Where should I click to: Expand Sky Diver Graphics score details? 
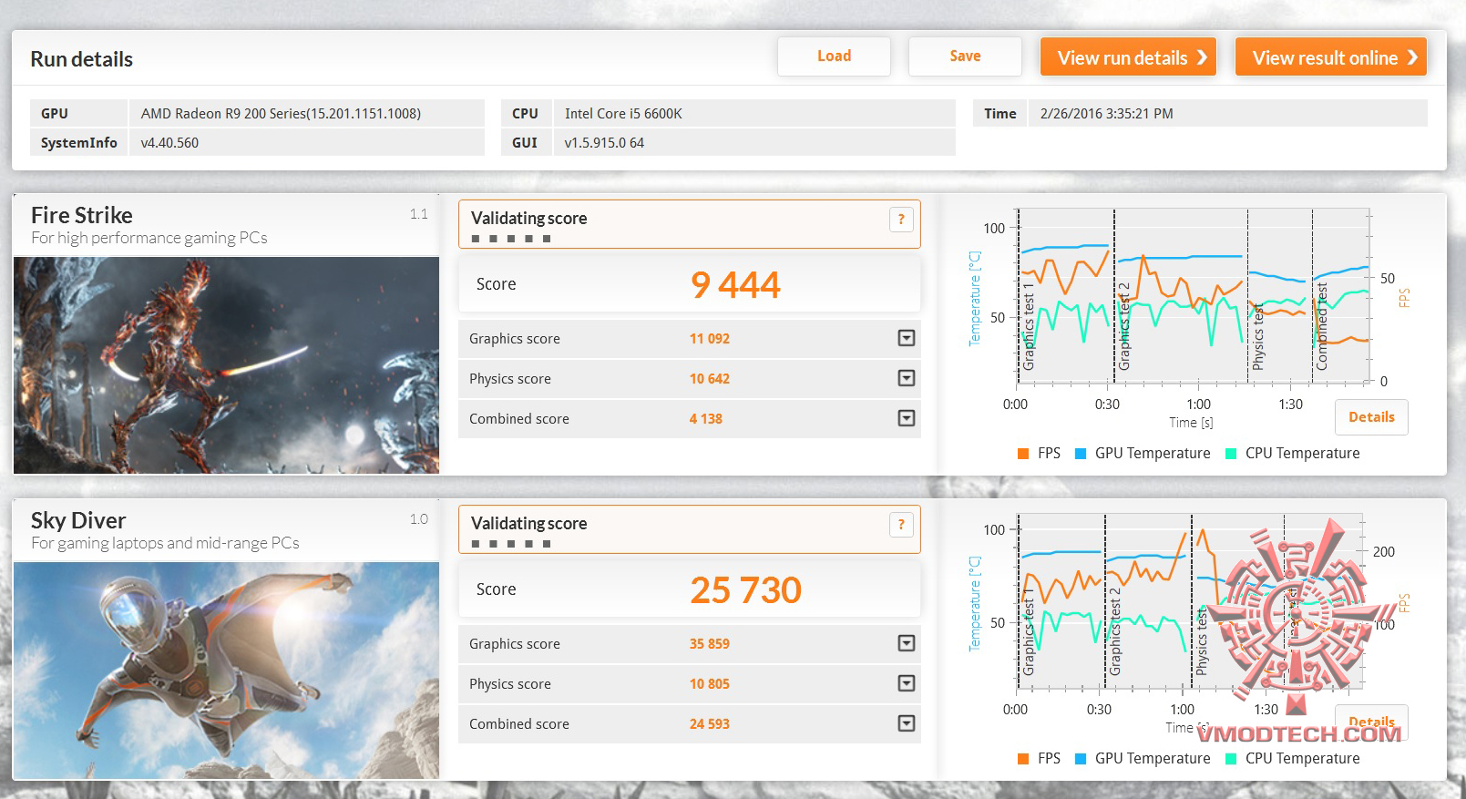907,643
